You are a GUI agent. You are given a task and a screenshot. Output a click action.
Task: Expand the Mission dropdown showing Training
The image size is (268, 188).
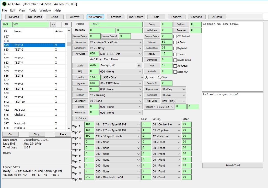tap(115, 95)
